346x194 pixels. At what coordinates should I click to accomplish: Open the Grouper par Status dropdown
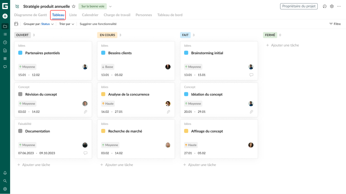point(39,24)
